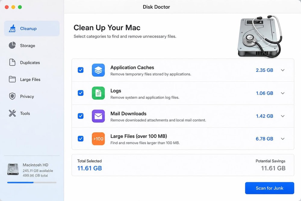
Task: Click the Macintosh HD drive name
Action: point(36,165)
